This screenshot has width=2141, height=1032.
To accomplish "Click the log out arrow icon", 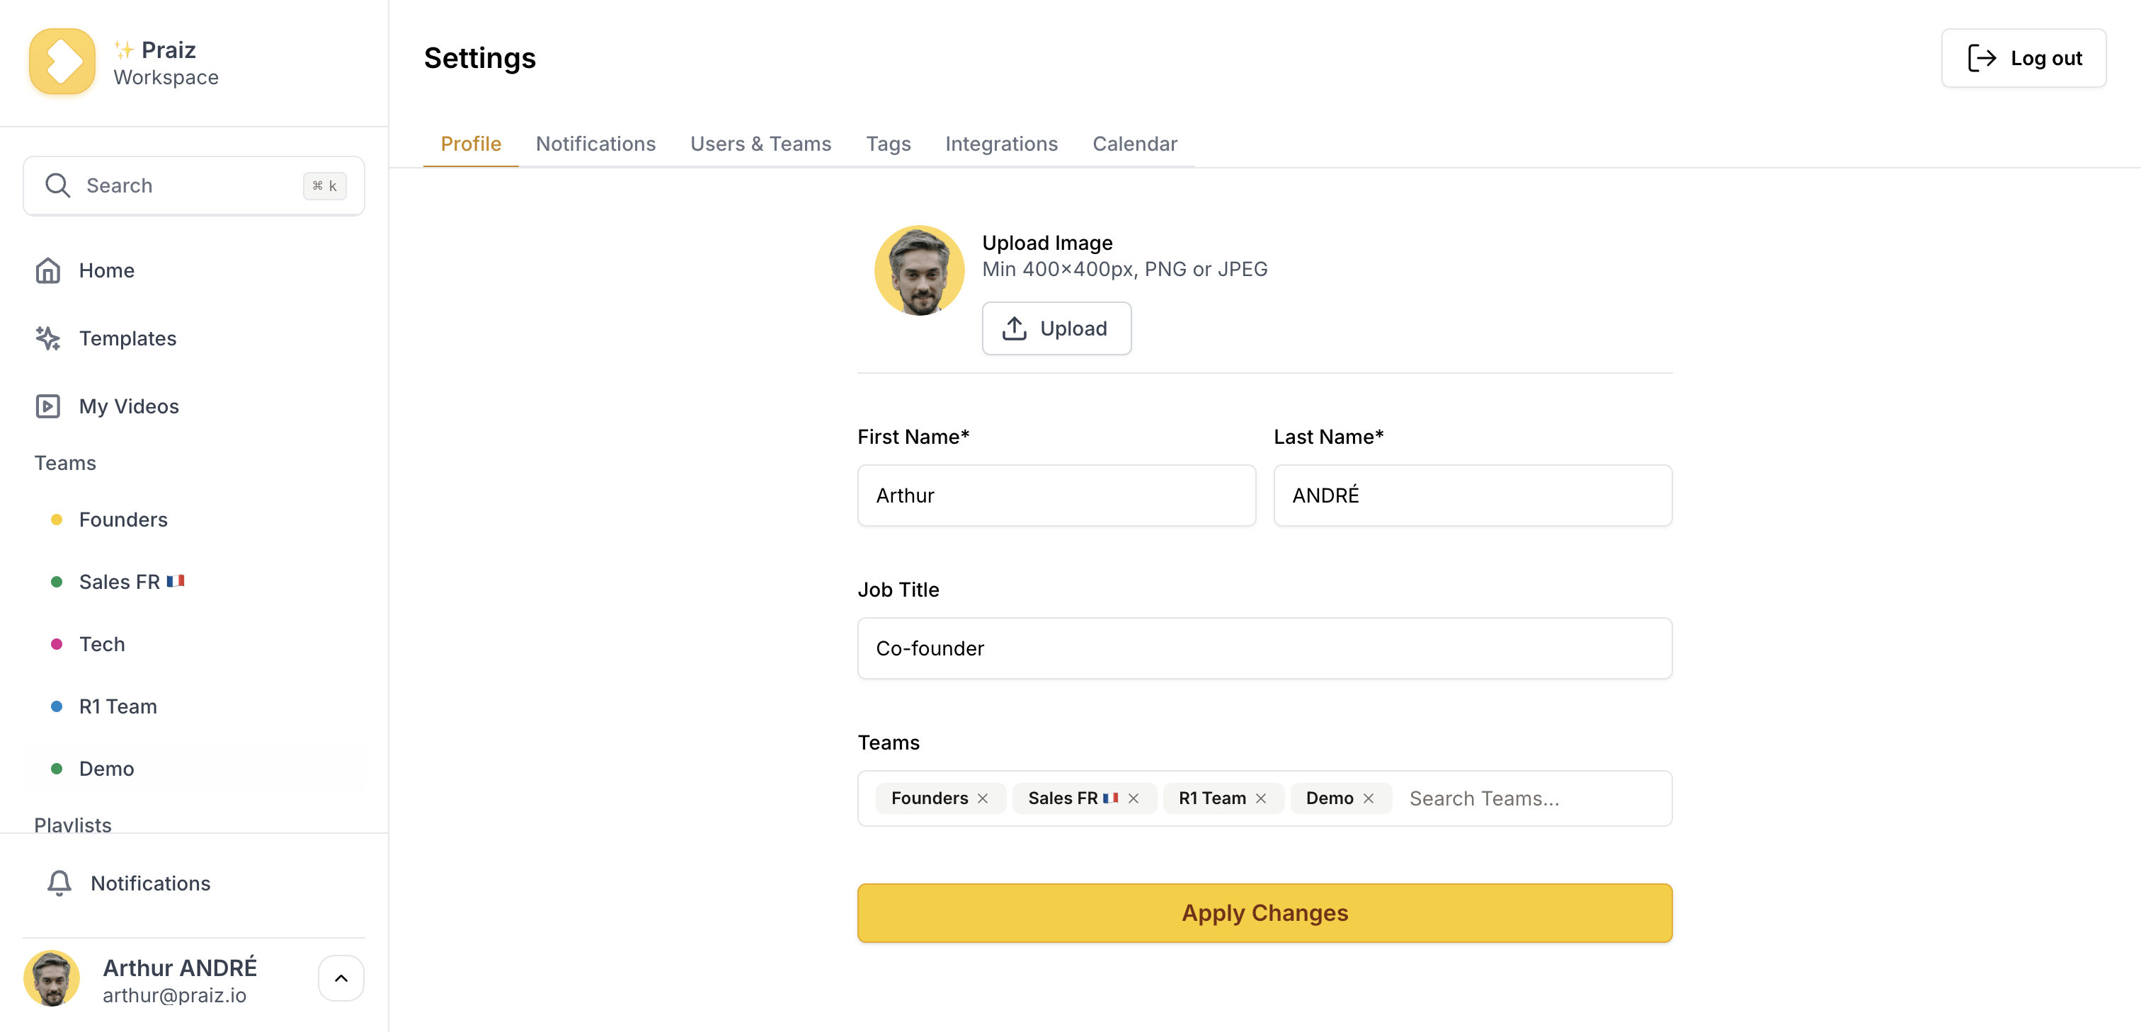I will [x=1982, y=58].
